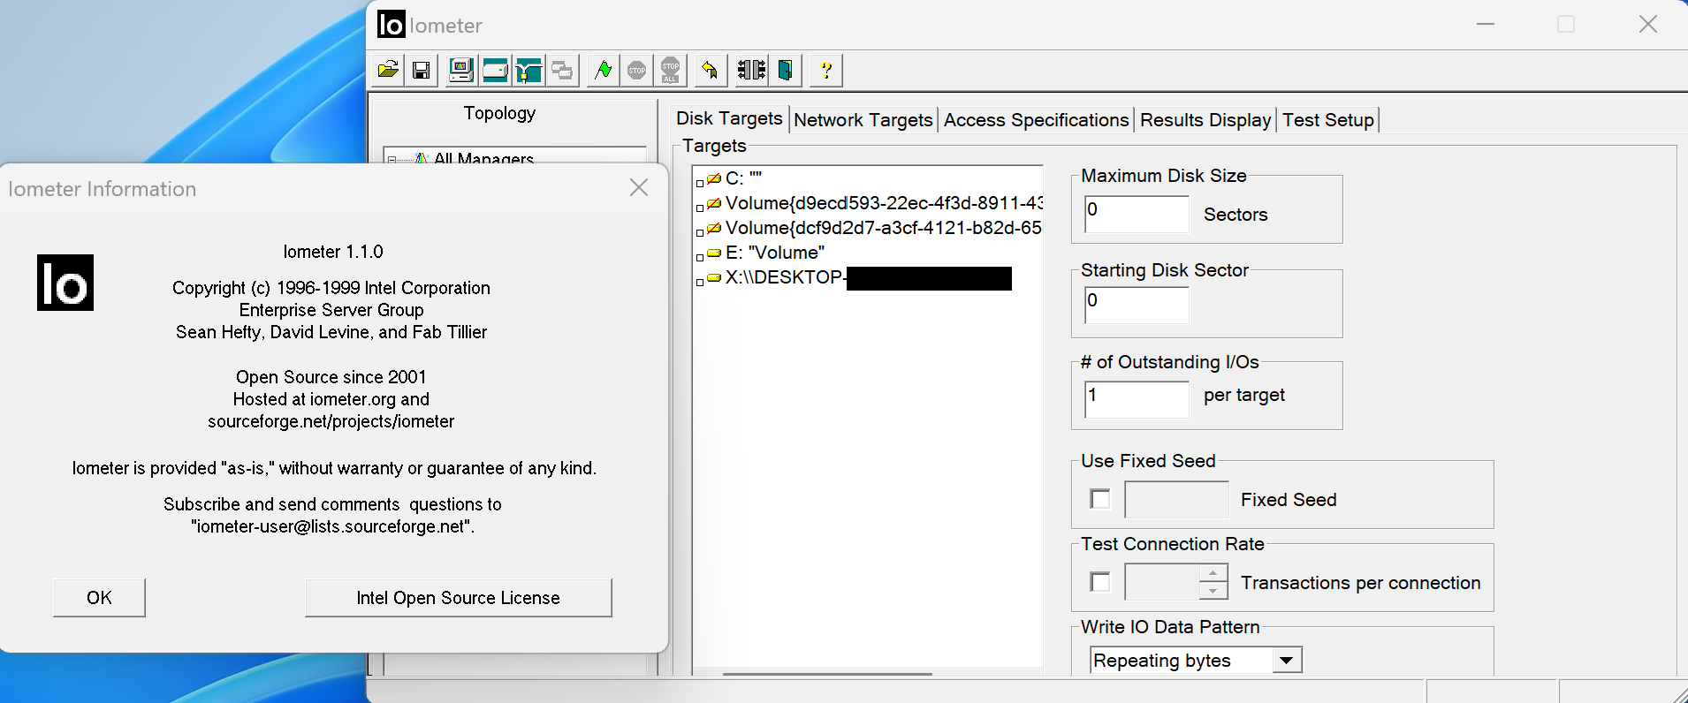Open the Access Specifications tab

(1036, 120)
